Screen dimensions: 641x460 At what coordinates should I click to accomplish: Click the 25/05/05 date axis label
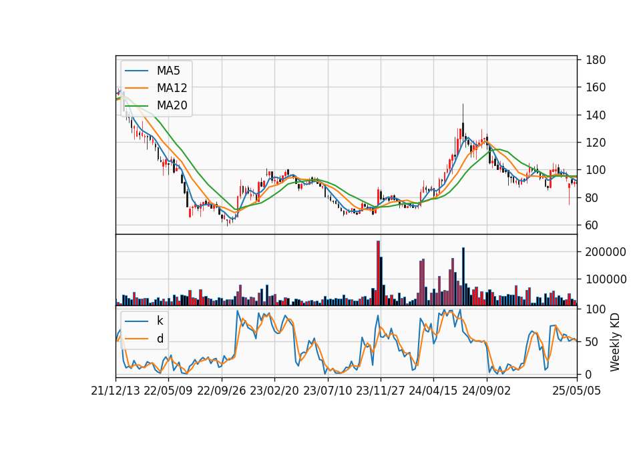click(577, 391)
